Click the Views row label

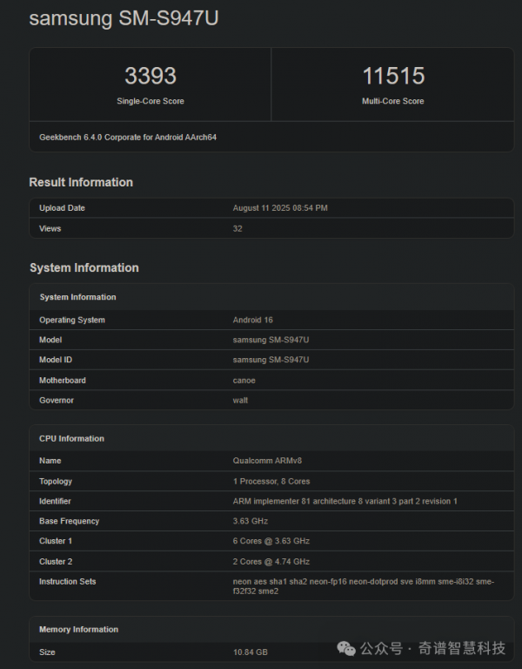coord(50,229)
